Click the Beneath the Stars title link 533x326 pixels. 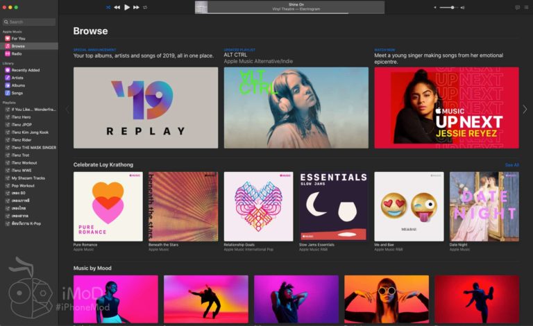pos(164,244)
